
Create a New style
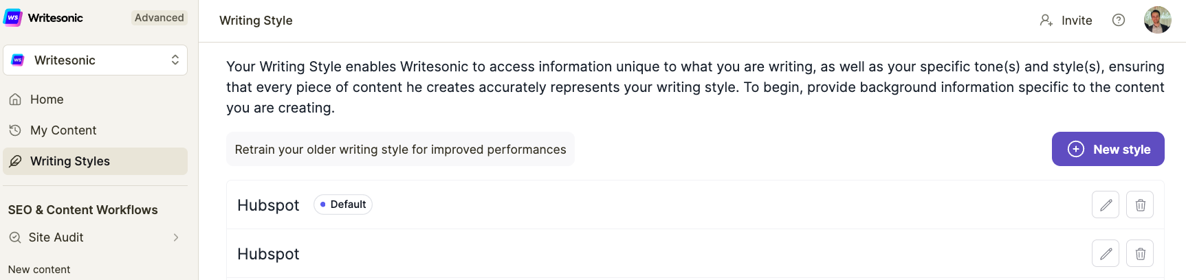pos(1108,149)
